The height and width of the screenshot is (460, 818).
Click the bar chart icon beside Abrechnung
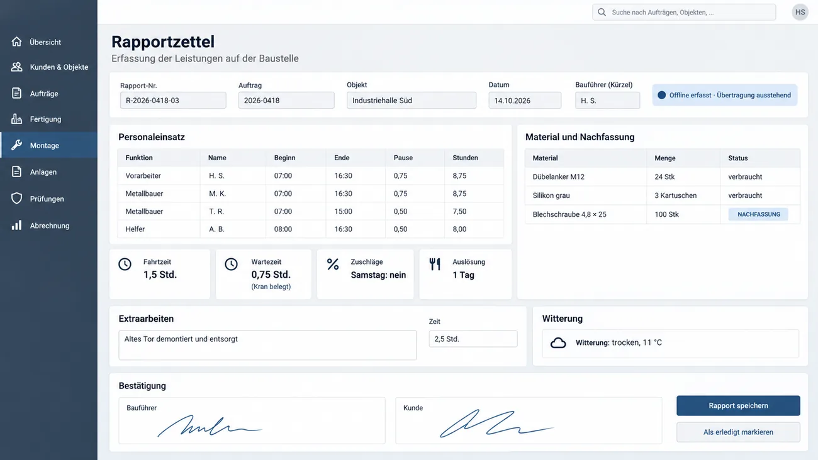click(17, 225)
